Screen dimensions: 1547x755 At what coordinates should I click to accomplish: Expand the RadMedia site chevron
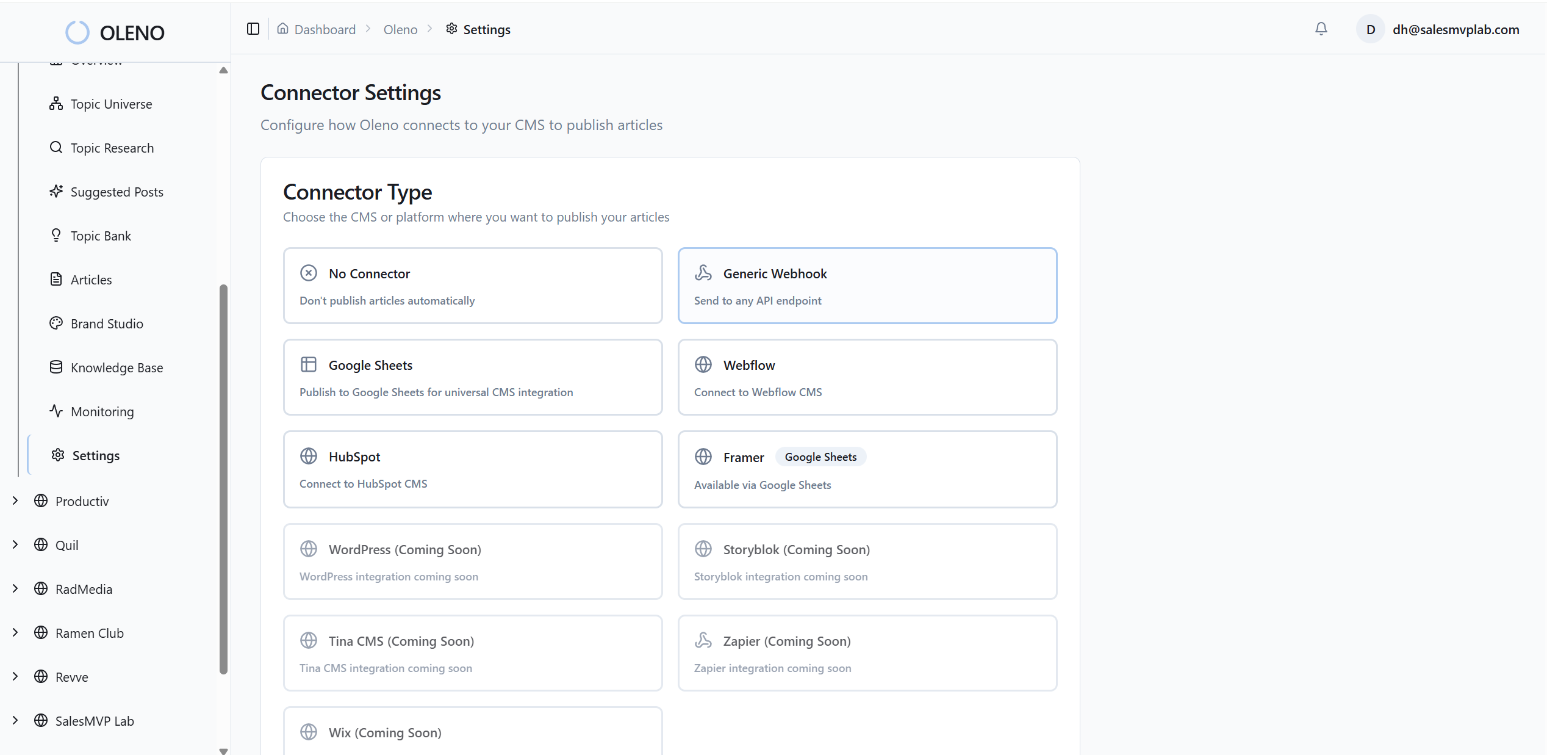coord(15,589)
